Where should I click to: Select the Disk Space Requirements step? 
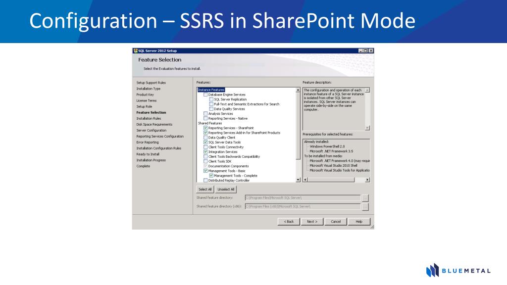154,124
